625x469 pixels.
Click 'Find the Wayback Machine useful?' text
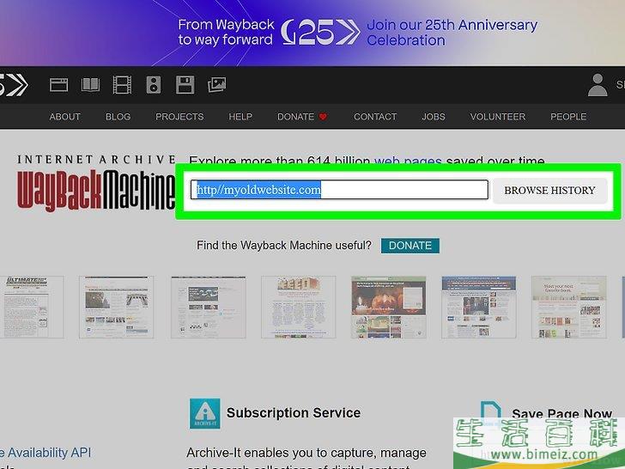(x=284, y=246)
